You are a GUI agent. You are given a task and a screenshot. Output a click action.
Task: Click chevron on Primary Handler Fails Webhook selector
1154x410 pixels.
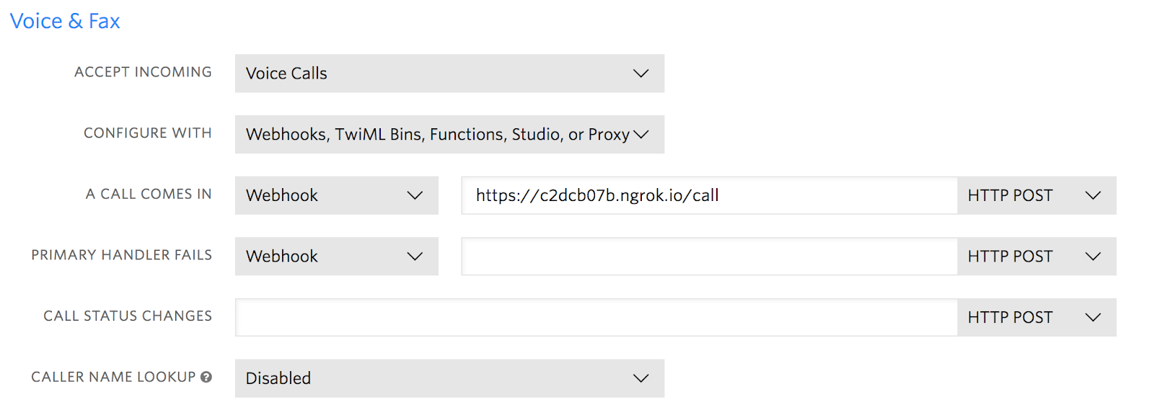[415, 257]
